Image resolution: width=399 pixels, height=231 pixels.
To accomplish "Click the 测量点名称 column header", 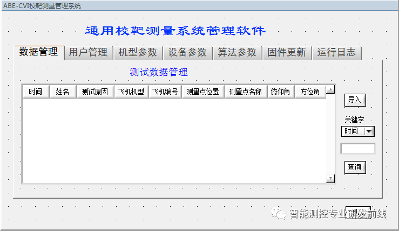I will tap(246, 92).
